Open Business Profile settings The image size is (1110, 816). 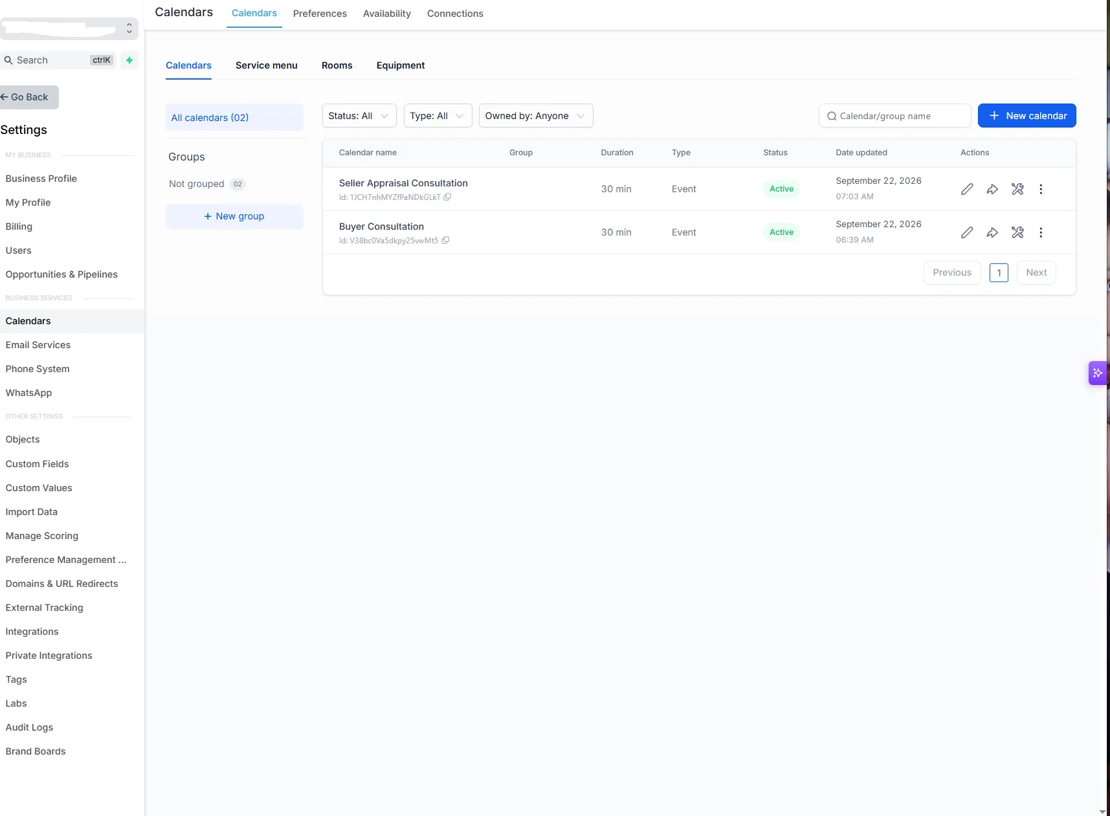[x=41, y=179]
